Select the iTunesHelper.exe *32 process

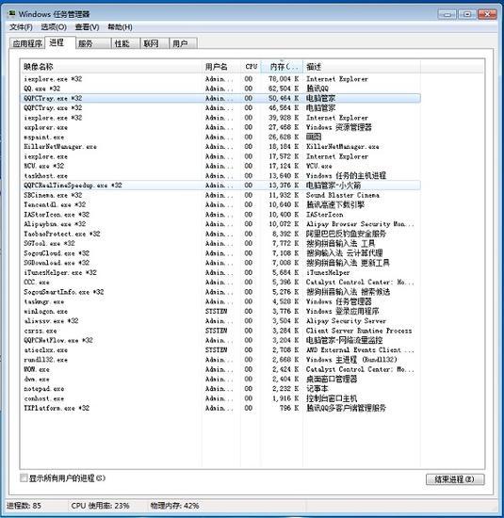220,272
